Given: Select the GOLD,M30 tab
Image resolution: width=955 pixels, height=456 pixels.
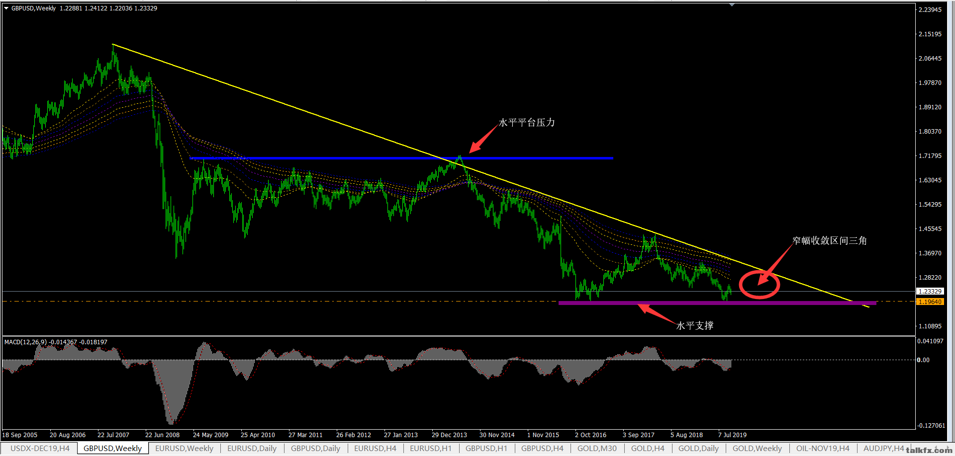Looking at the screenshot, I should 597,448.
